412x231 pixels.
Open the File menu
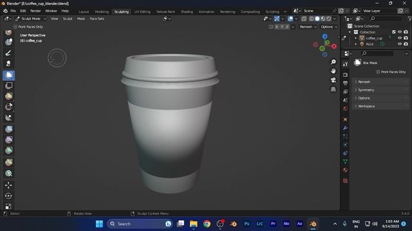point(13,11)
